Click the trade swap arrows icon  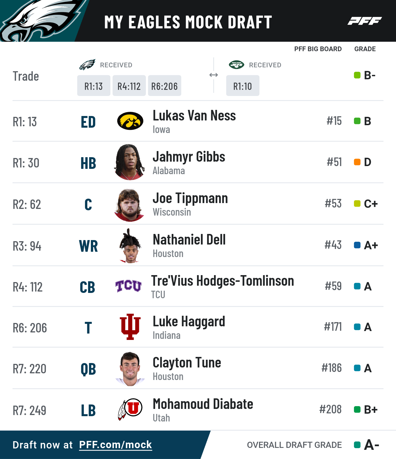pos(213,75)
